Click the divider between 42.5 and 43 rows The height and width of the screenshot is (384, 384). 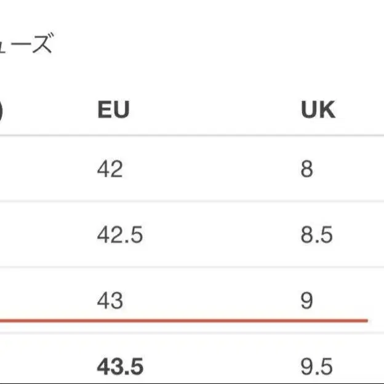coord(192,267)
